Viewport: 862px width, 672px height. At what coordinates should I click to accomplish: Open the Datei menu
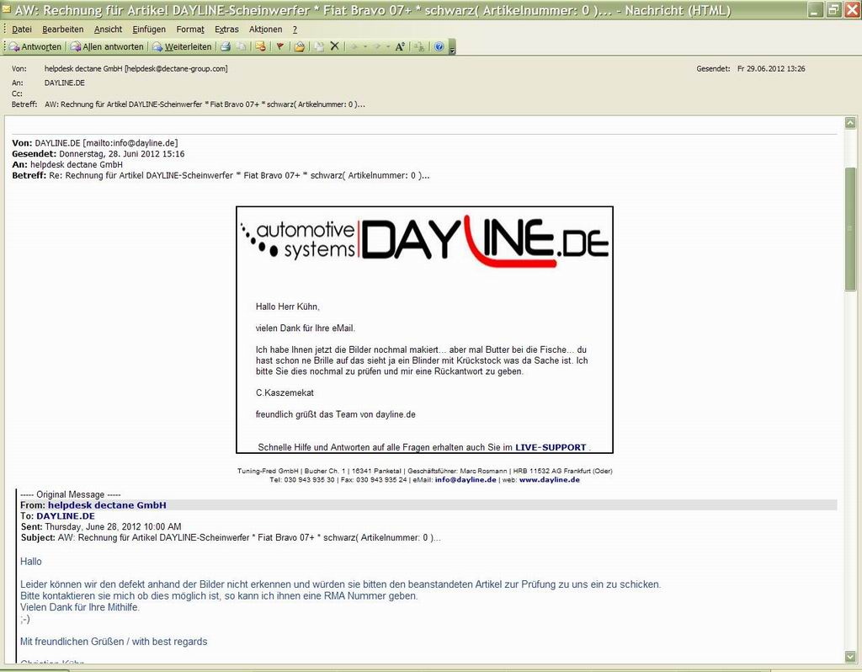coord(22,29)
